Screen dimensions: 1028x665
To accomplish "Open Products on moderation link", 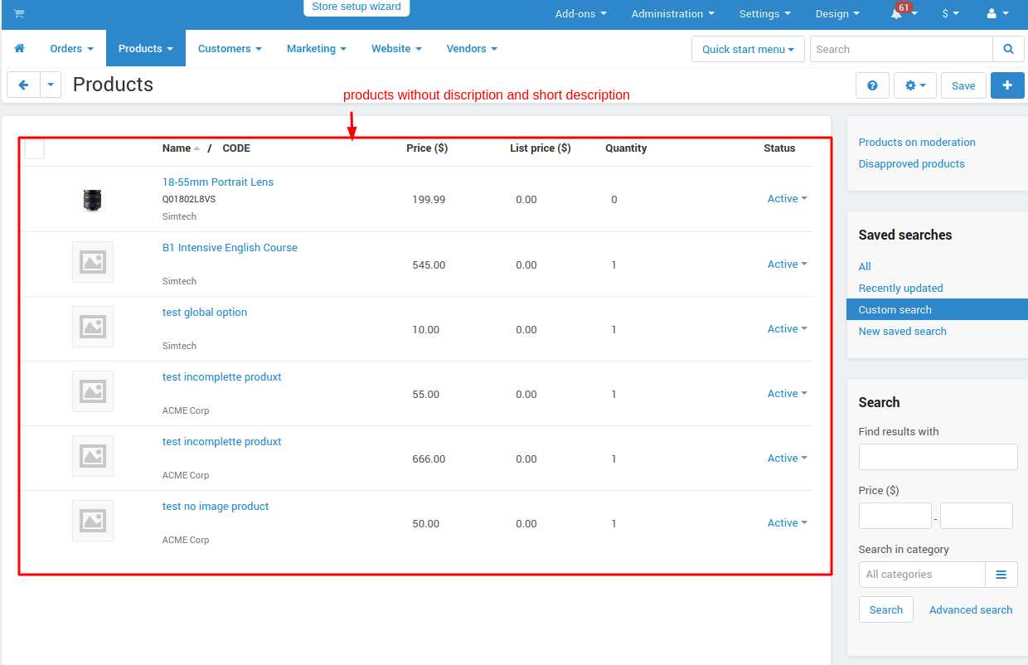I will pyautogui.click(x=917, y=143).
